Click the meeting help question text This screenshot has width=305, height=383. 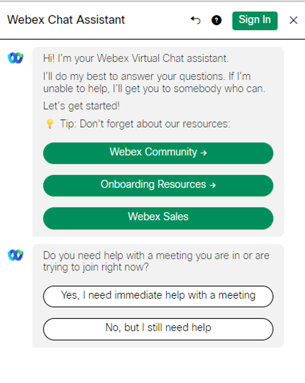(x=156, y=261)
